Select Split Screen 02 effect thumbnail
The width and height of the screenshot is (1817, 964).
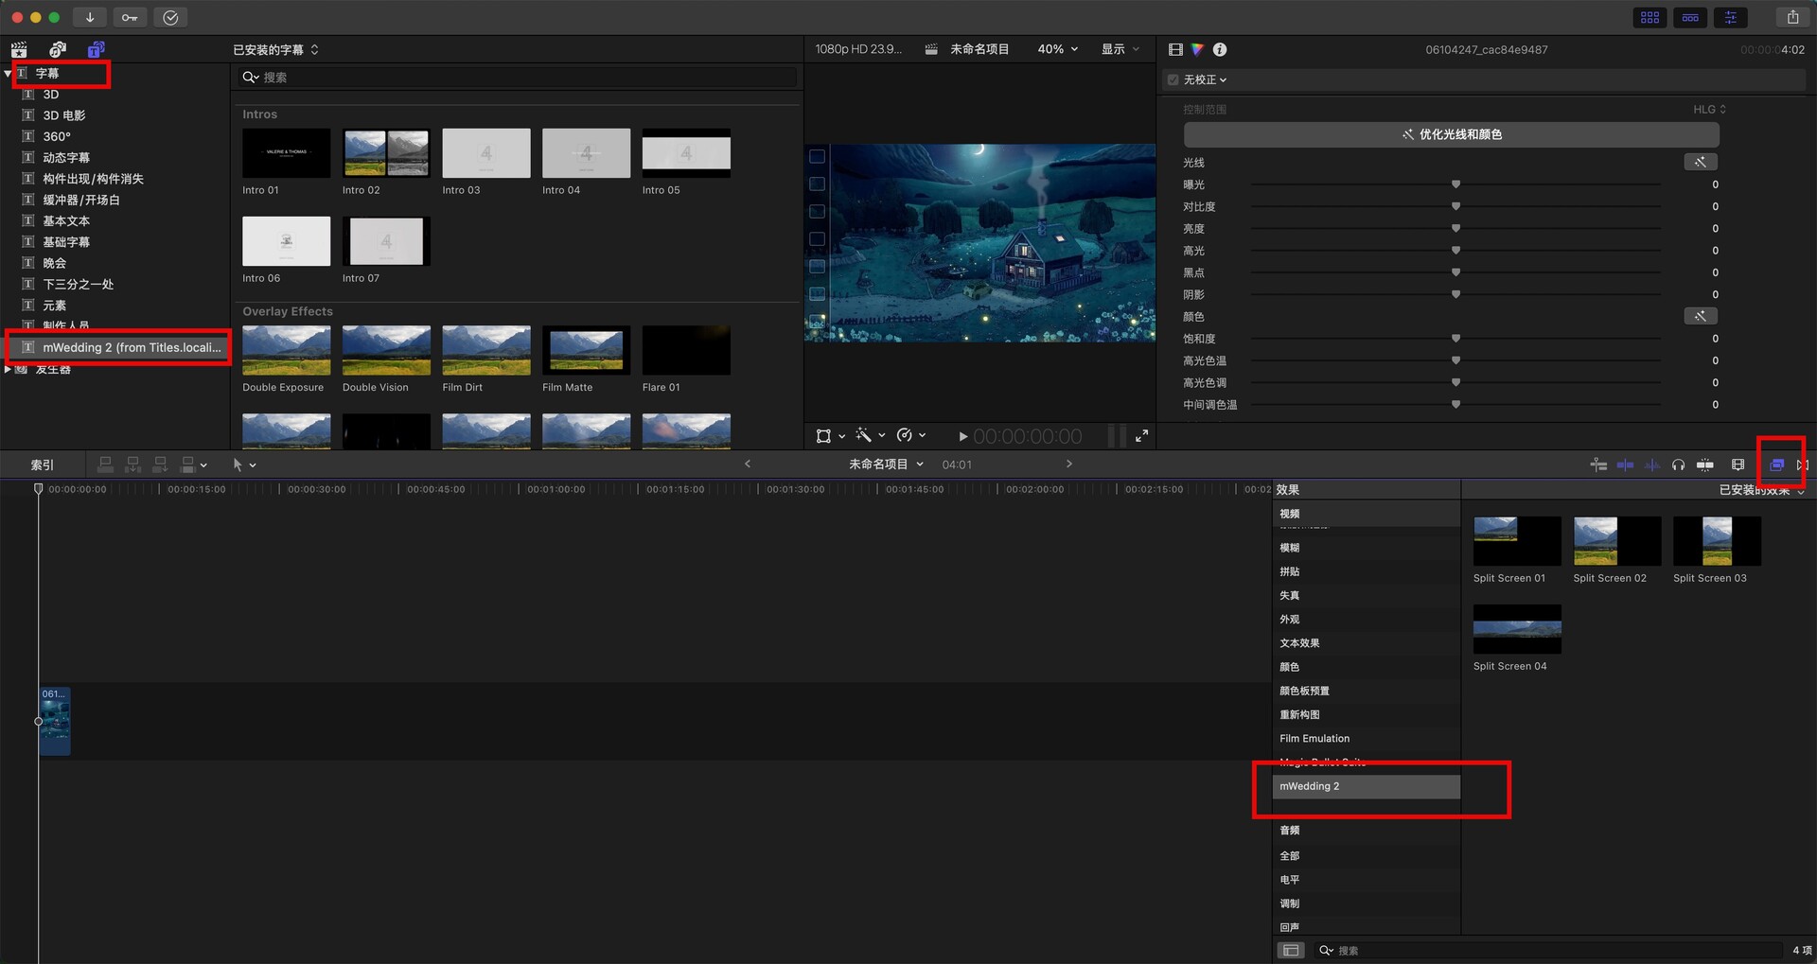[1616, 541]
